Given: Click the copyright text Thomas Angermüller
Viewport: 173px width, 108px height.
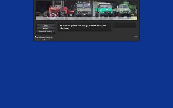Looking at the screenshot, I should [43, 39].
